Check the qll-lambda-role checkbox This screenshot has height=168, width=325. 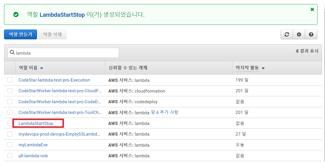coord(10,156)
